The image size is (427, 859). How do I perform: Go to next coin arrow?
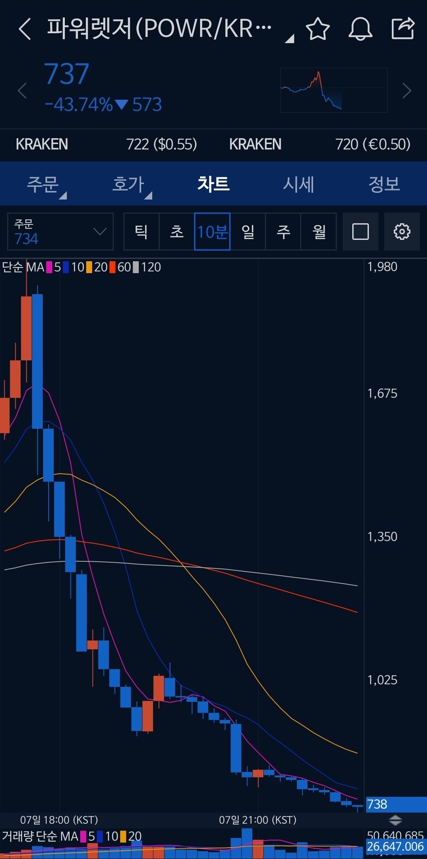point(407,91)
